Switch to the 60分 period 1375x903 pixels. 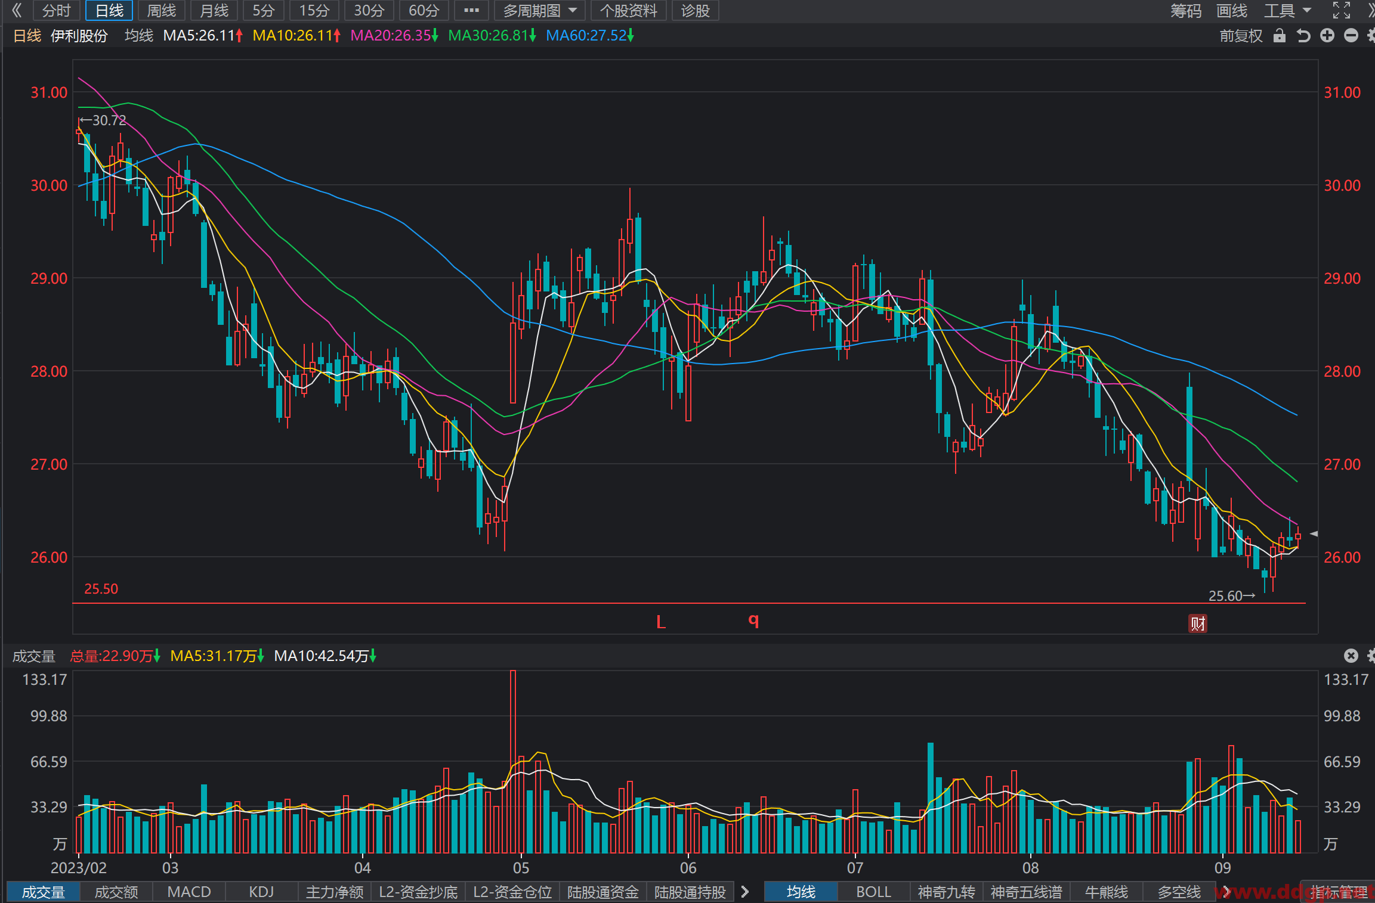[424, 10]
